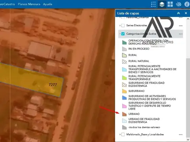Screen dimensions: 190x142
Task: Click the RURAL NATURAL legend label
Action: 139,61
